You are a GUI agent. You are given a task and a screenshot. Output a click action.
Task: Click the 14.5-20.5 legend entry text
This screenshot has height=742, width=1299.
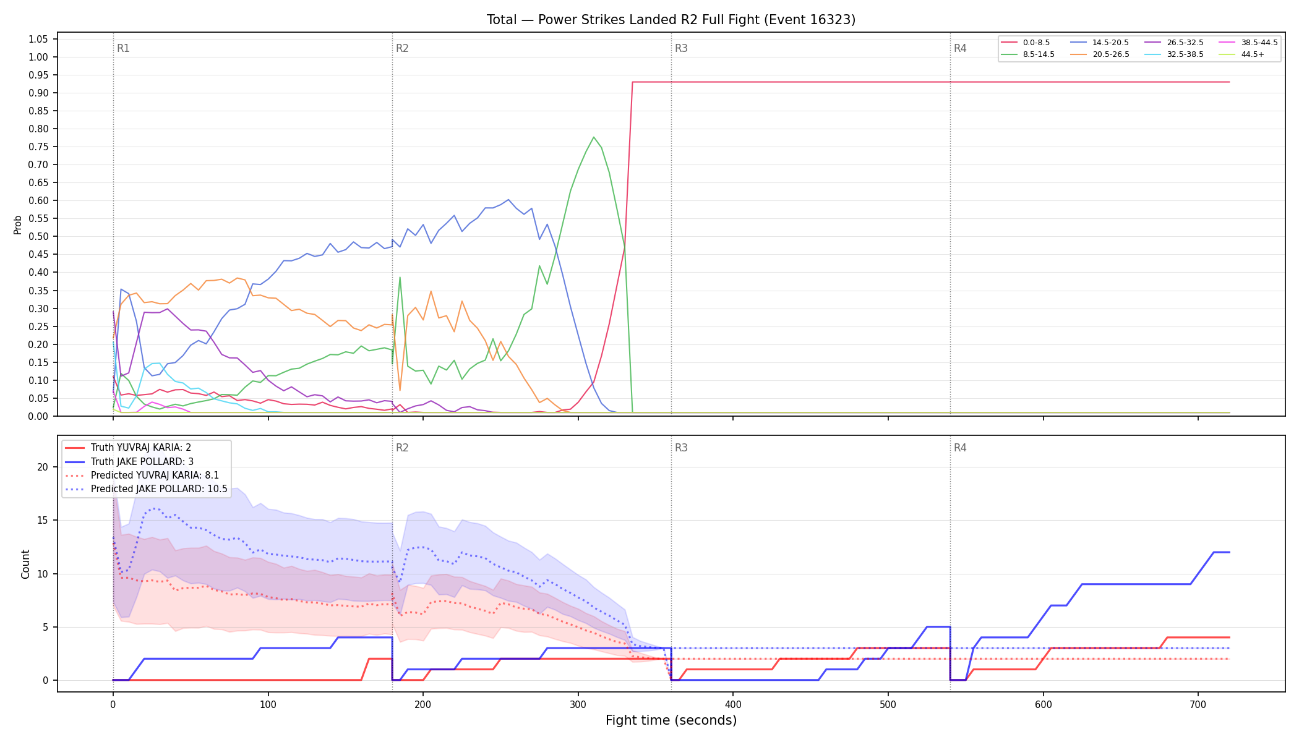point(1110,43)
